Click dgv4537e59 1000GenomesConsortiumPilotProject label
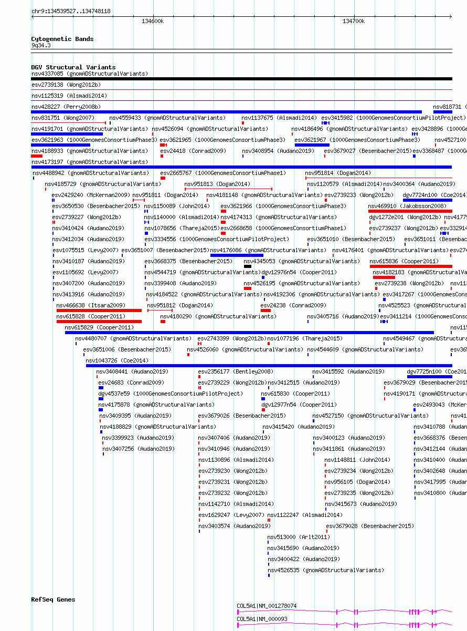 pyautogui.click(x=171, y=394)
